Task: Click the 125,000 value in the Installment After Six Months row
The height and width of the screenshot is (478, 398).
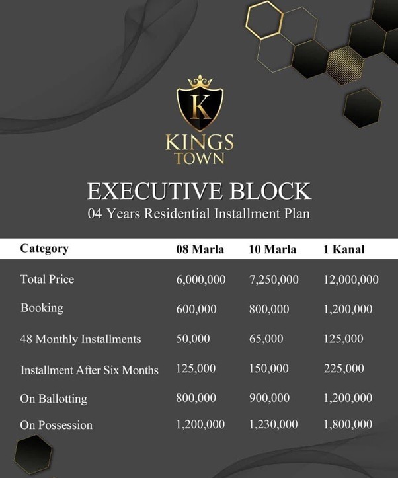Action: 196,368
